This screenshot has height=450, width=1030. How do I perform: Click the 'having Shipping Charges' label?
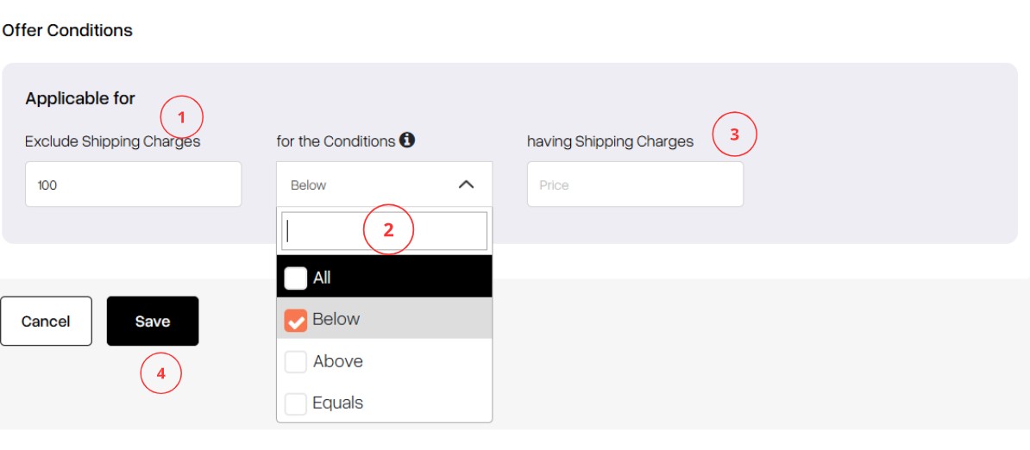click(610, 141)
